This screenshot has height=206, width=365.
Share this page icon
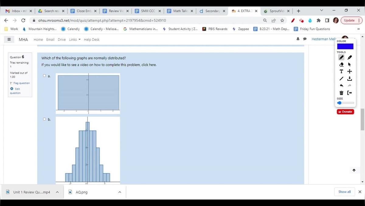pos(273,20)
